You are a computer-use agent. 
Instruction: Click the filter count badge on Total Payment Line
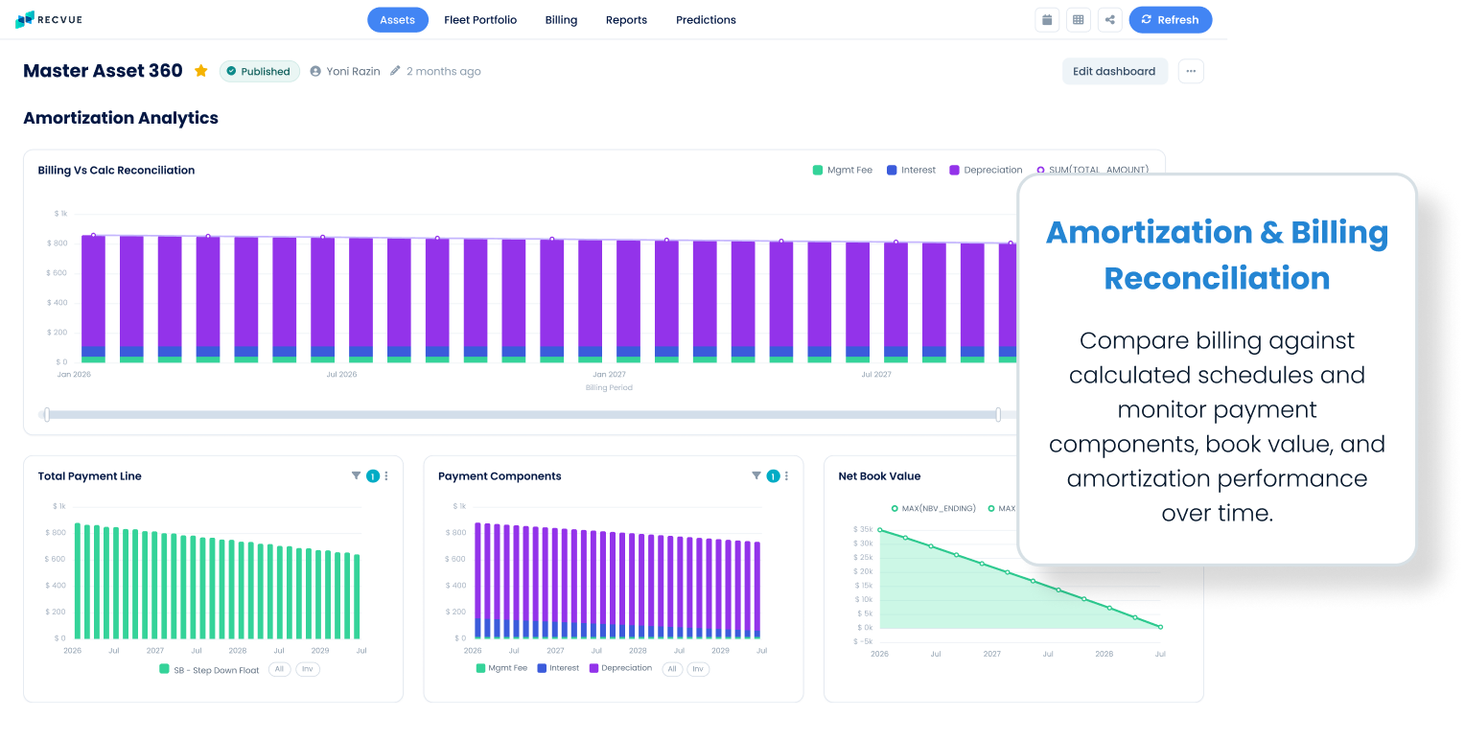373,475
